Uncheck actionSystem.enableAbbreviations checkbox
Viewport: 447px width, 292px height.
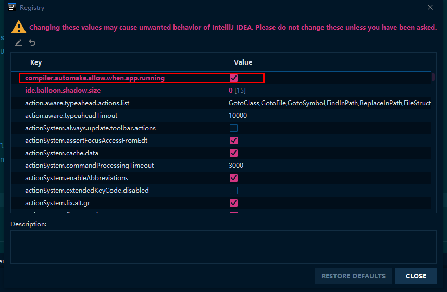(x=233, y=178)
